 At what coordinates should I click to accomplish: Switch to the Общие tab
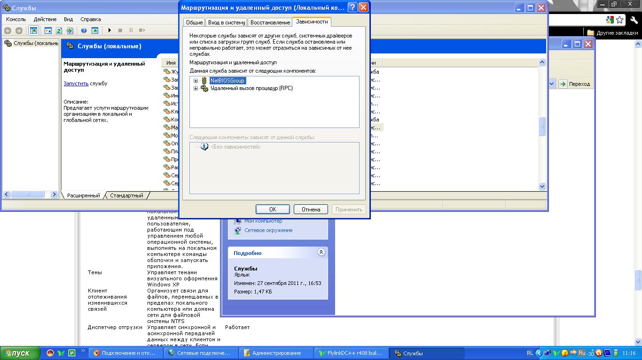(x=194, y=22)
